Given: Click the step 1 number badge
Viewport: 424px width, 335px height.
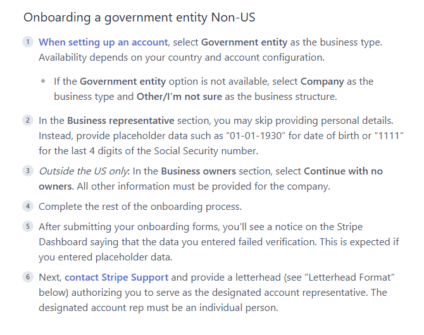Looking at the screenshot, I should tap(28, 42).
